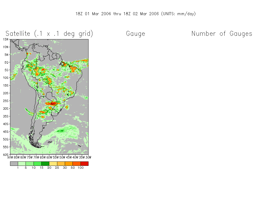This screenshot has width=271, height=206.
Task: Click the 20S latitude label
Action: pos(5,93)
